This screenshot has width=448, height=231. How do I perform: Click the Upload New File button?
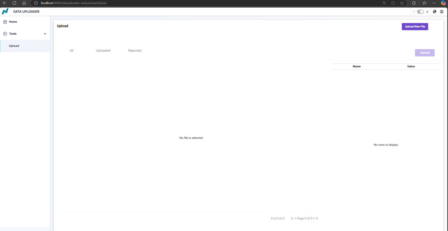[415, 27]
